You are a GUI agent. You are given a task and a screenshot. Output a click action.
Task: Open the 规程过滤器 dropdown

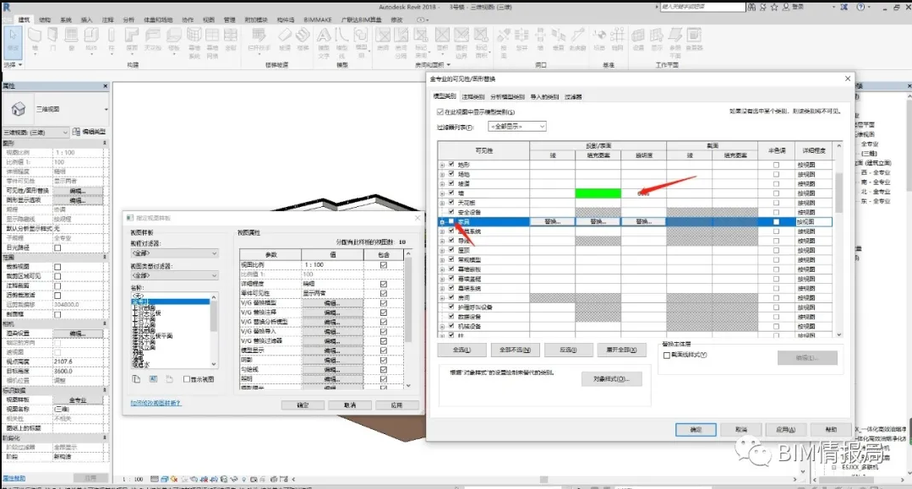(x=174, y=253)
